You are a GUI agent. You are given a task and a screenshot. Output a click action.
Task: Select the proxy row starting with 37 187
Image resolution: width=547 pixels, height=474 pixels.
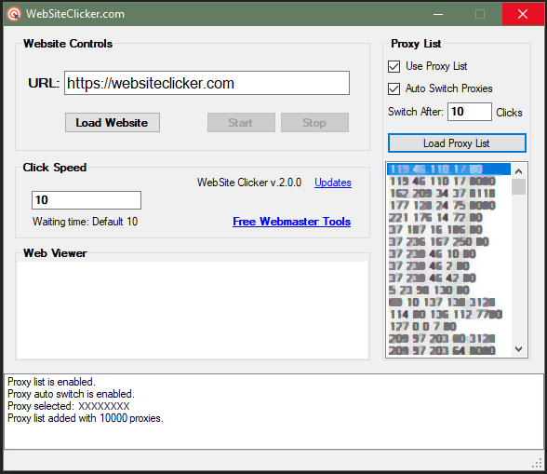pos(449,229)
